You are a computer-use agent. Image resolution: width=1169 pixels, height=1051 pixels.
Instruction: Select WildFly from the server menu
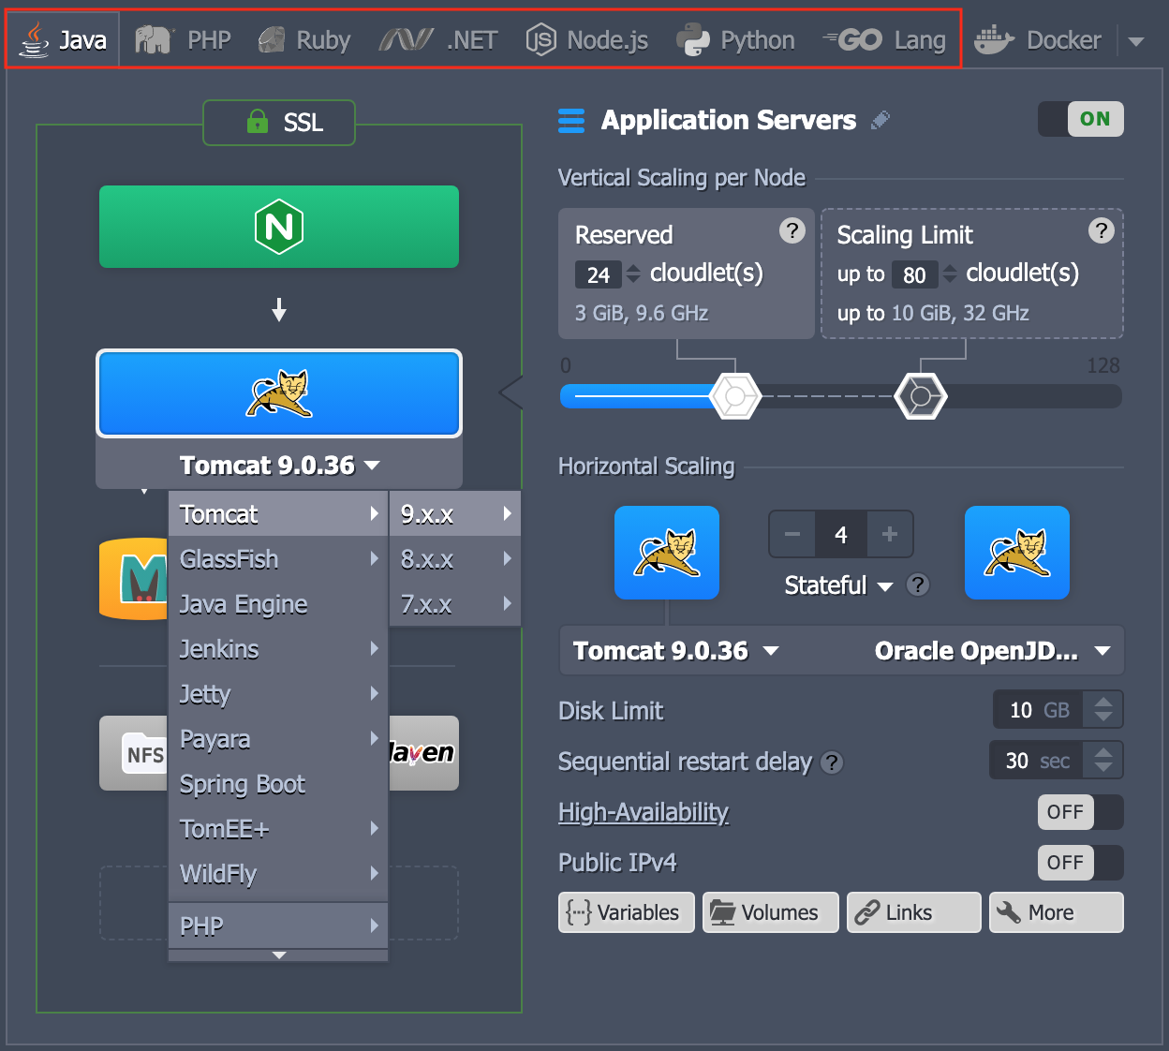click(x=278, y=874)
